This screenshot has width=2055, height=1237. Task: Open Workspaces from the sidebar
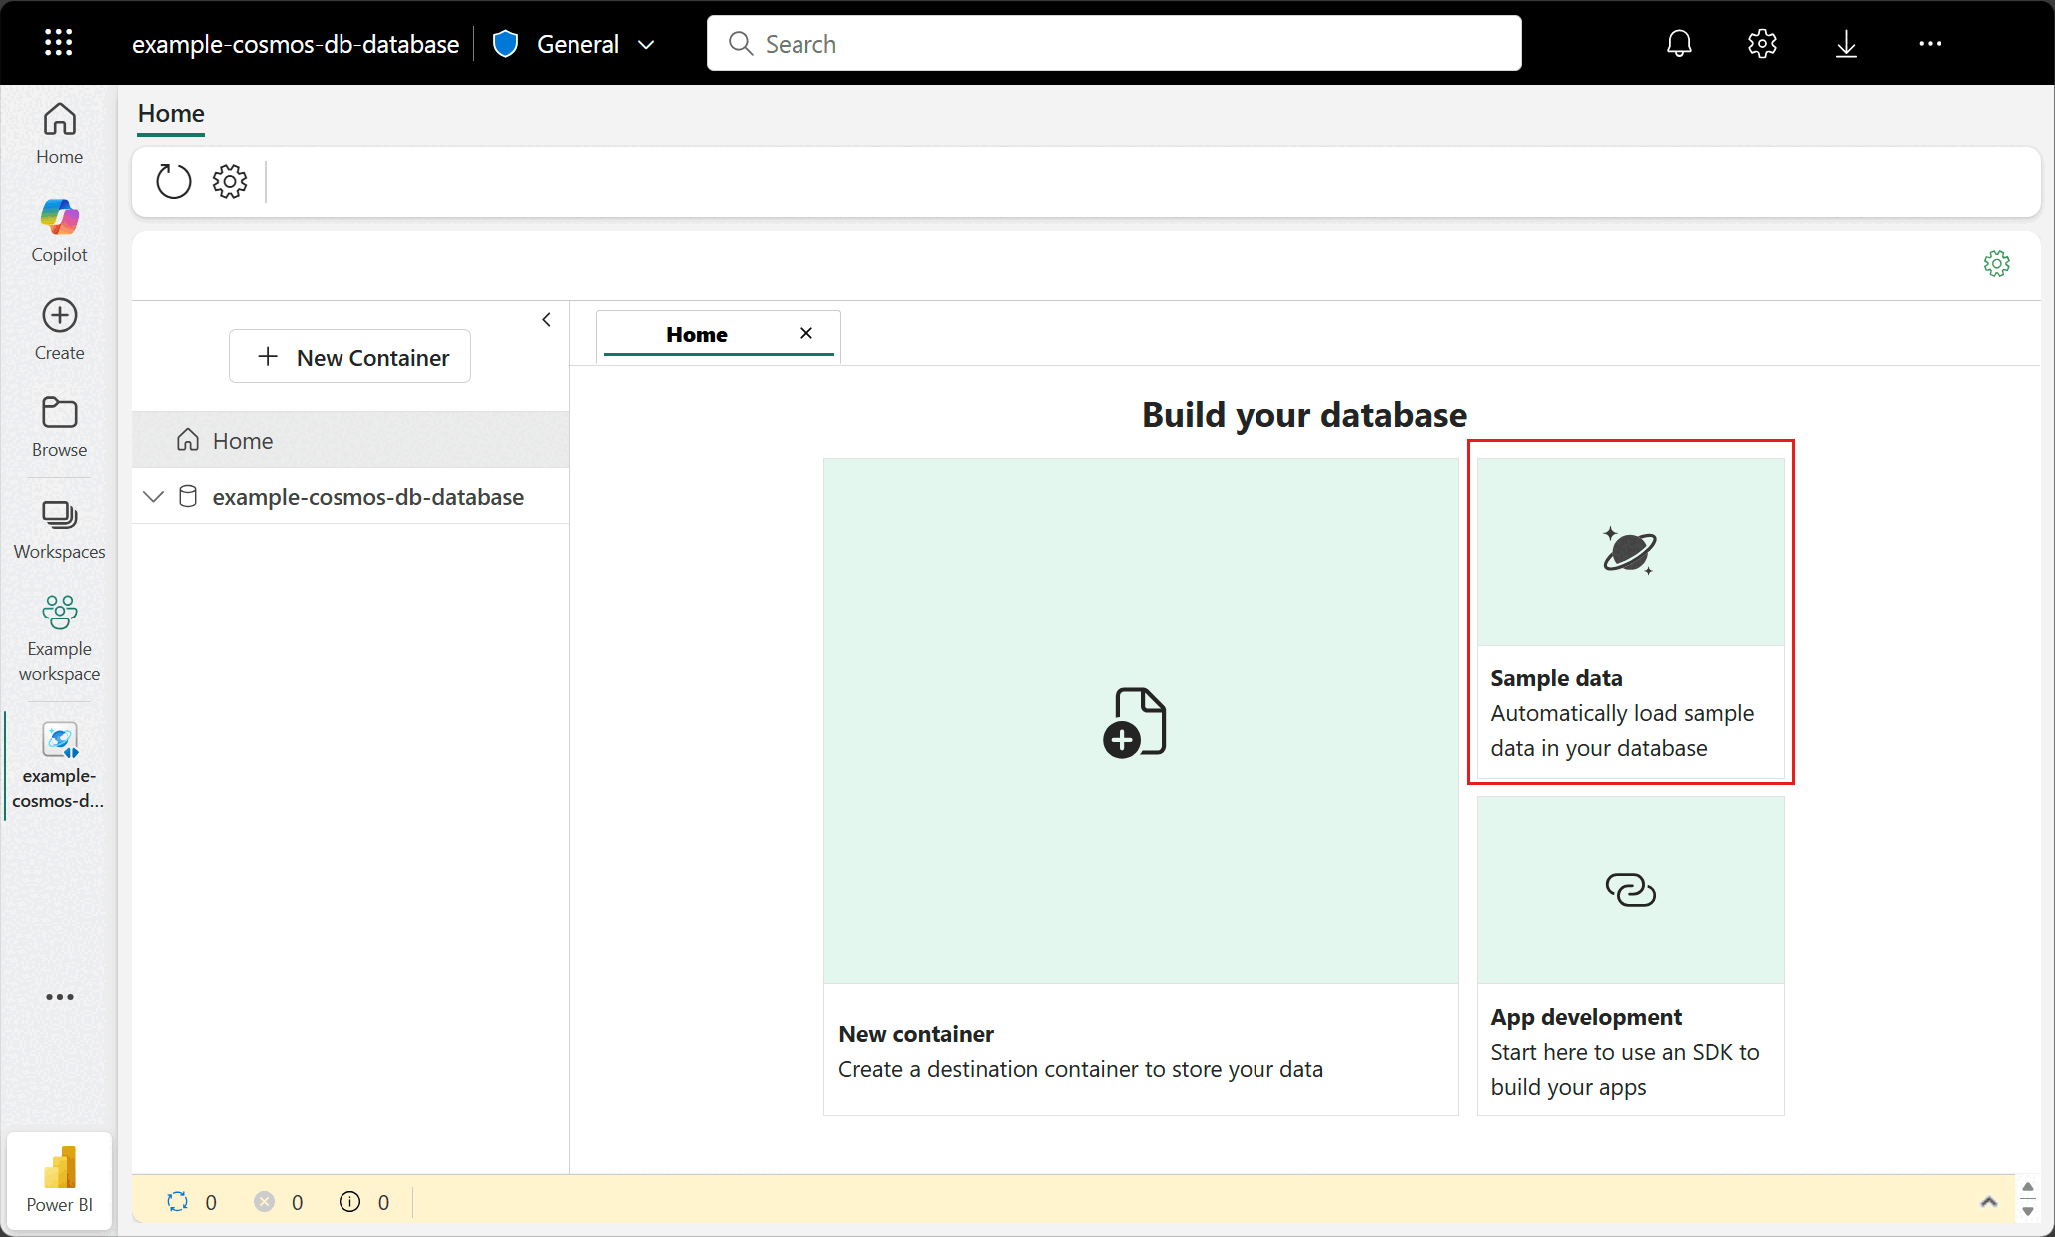click(59, 529)
